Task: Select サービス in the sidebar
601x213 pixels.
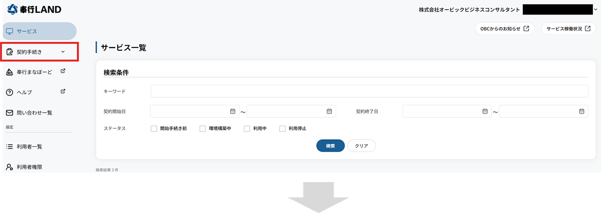Action: point(39,31)
